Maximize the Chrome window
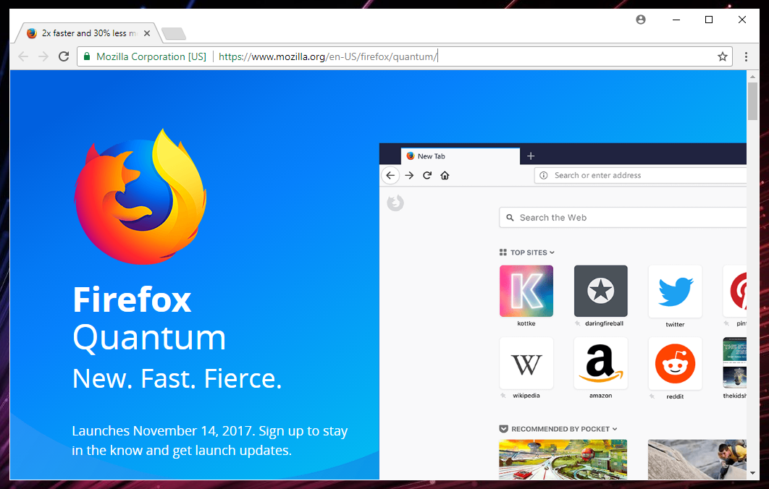This screenshot has width=769, height=489. (709, 20)
